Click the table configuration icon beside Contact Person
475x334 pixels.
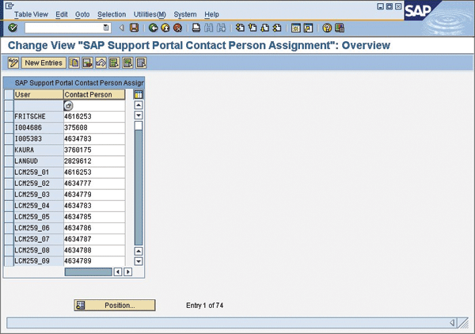click(x=139, y=94)
